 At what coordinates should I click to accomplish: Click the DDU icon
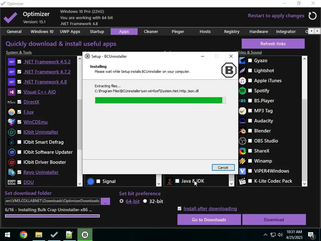(12, 182)
